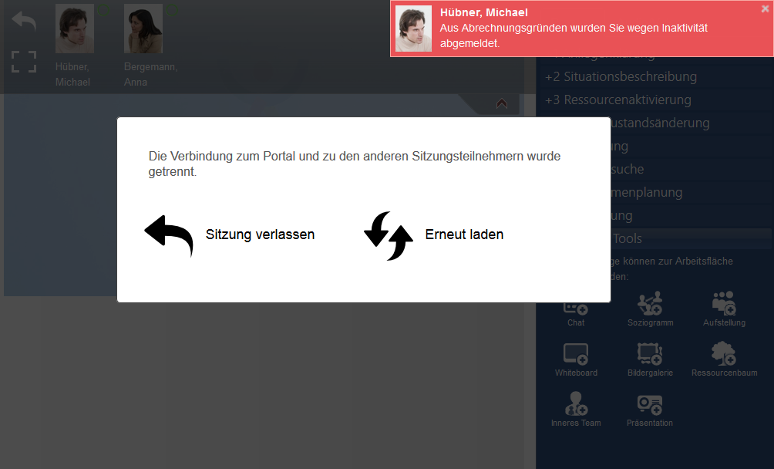Image resolution: width=774 pixels, height=469 pixels.
Task: Add the Bildergalerie tool
Action: [x=650, y=360]
